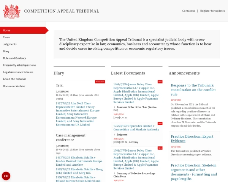
Task: Open Scaillis v Korg (UK) Limited case
Action: pyautogui.click(x=79, y=171)
